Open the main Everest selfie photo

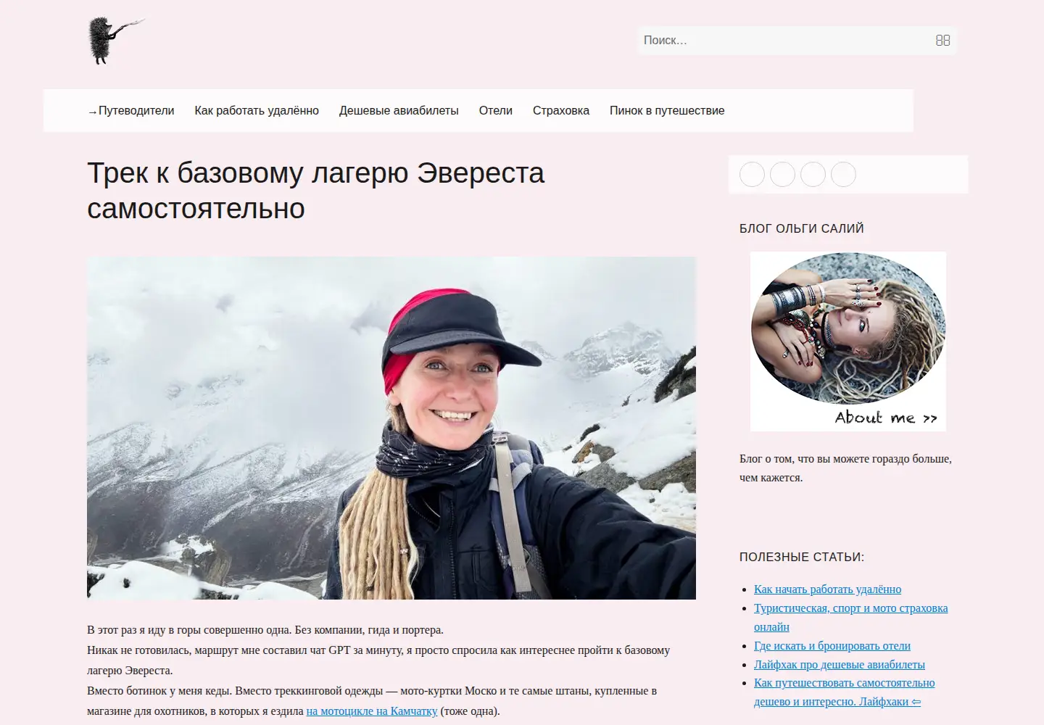point(391,428)
